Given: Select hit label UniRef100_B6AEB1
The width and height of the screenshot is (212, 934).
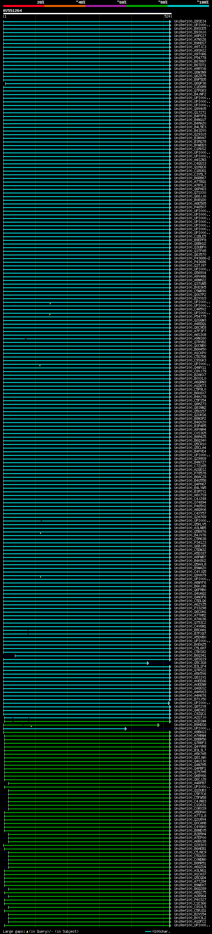Looking at the screenshot, I should pyautogui.click(x=190, y=849).
